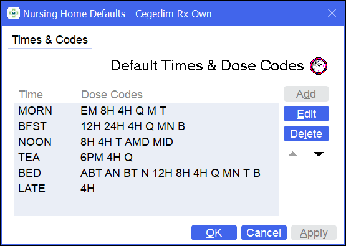Click the Add button

tap(306, 94)
